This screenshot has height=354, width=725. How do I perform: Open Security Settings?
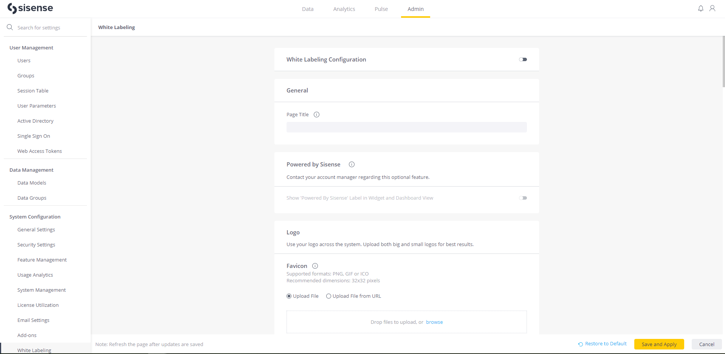point(36,245)
